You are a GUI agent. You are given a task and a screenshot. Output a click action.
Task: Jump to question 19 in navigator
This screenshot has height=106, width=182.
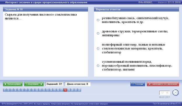(69, 90)
